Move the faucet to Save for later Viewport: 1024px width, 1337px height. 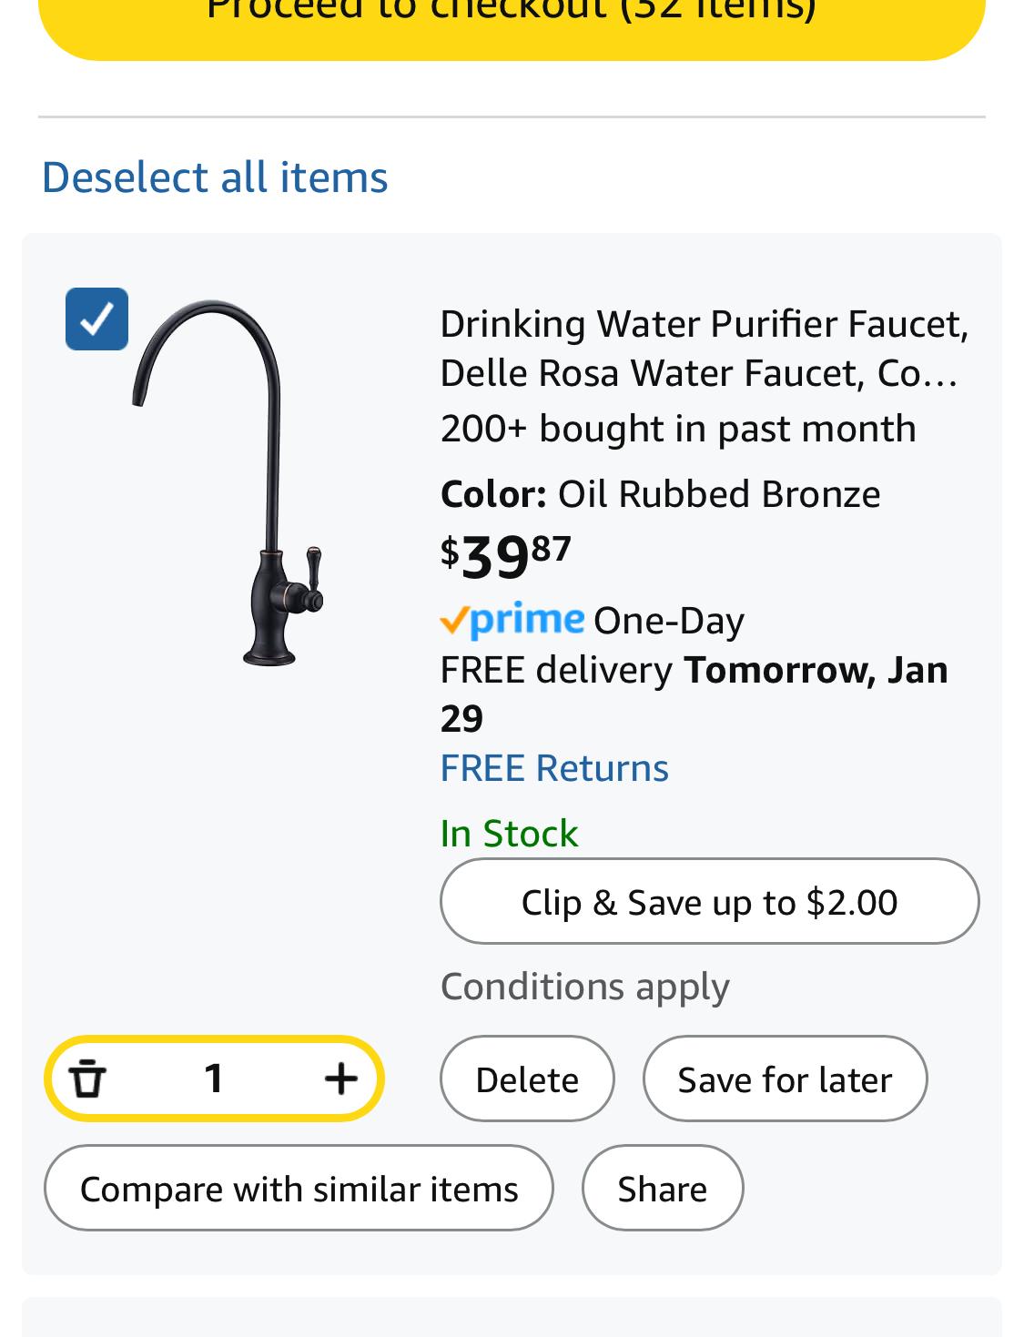coord(785,1079)
